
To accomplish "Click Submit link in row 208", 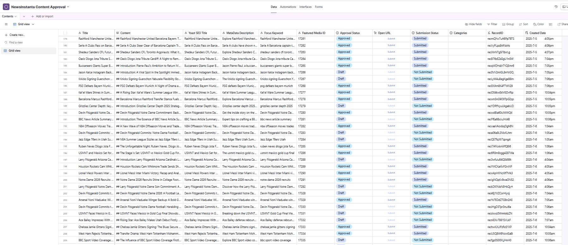I will point(391,233).
